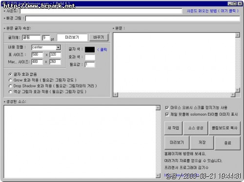Close the window
Viewport: 244px width, 182px height.
point(240,3)
